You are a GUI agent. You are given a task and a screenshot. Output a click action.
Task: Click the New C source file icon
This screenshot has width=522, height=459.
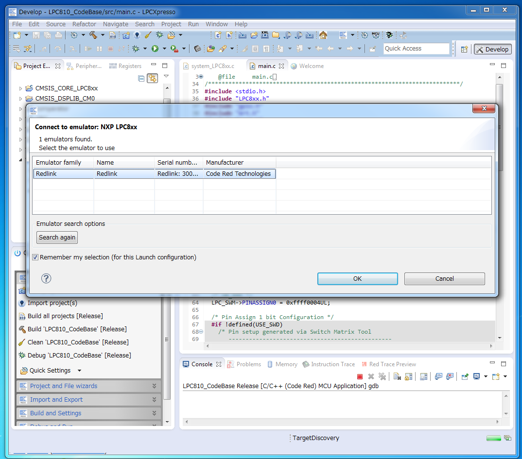pos(218,35)
